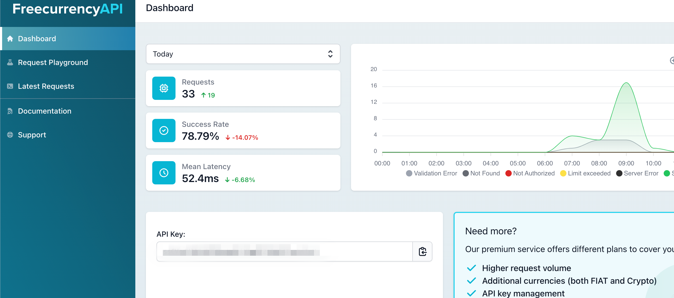674x298 pixels.
Task: Go to Latest Requests in the sidebar
Action: click(x=68, y=86)
